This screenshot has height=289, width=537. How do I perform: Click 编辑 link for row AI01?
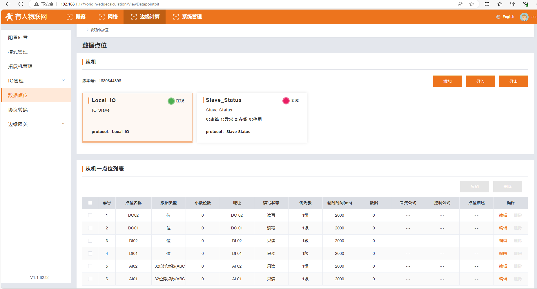[x=503, y=279]
